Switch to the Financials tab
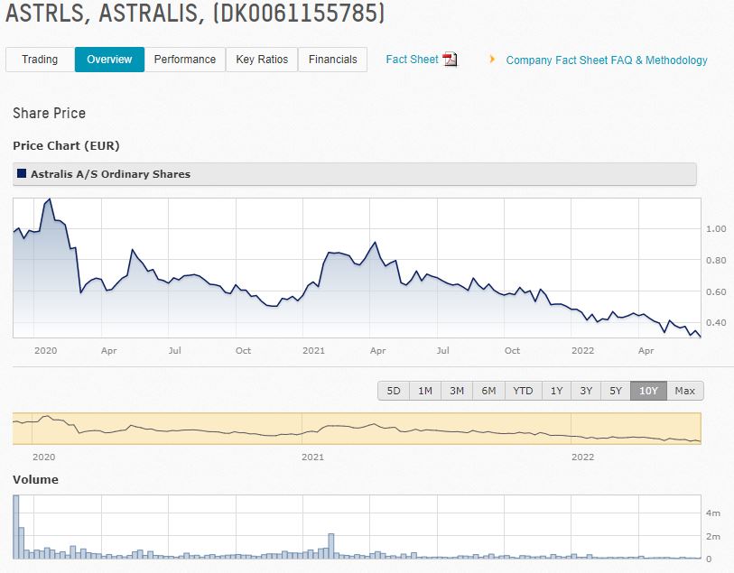 (x=332, y=60)
